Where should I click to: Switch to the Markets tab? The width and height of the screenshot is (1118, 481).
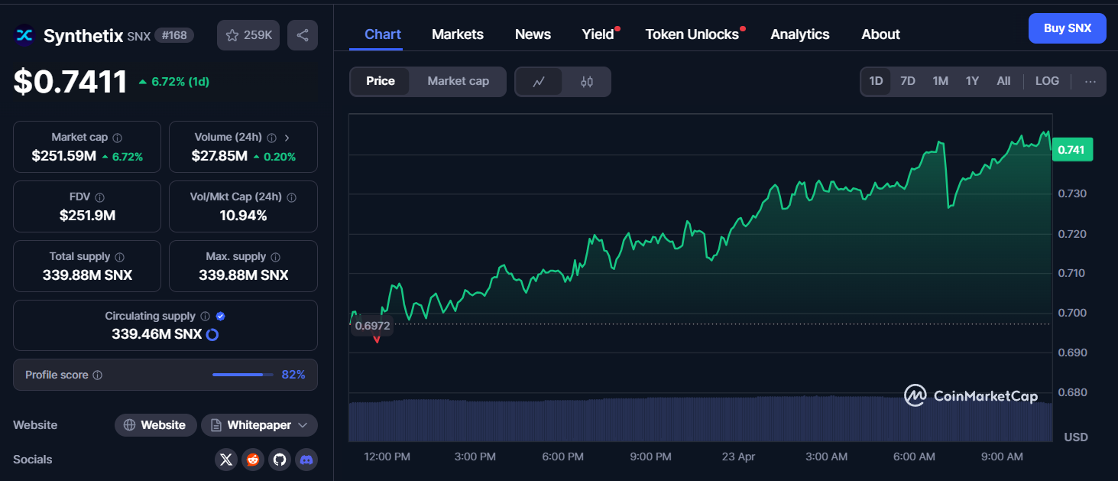(457, 34)
